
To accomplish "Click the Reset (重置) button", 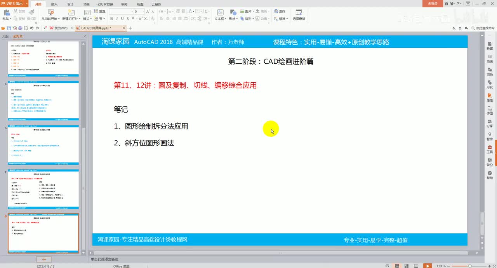I will coord(99,12).
